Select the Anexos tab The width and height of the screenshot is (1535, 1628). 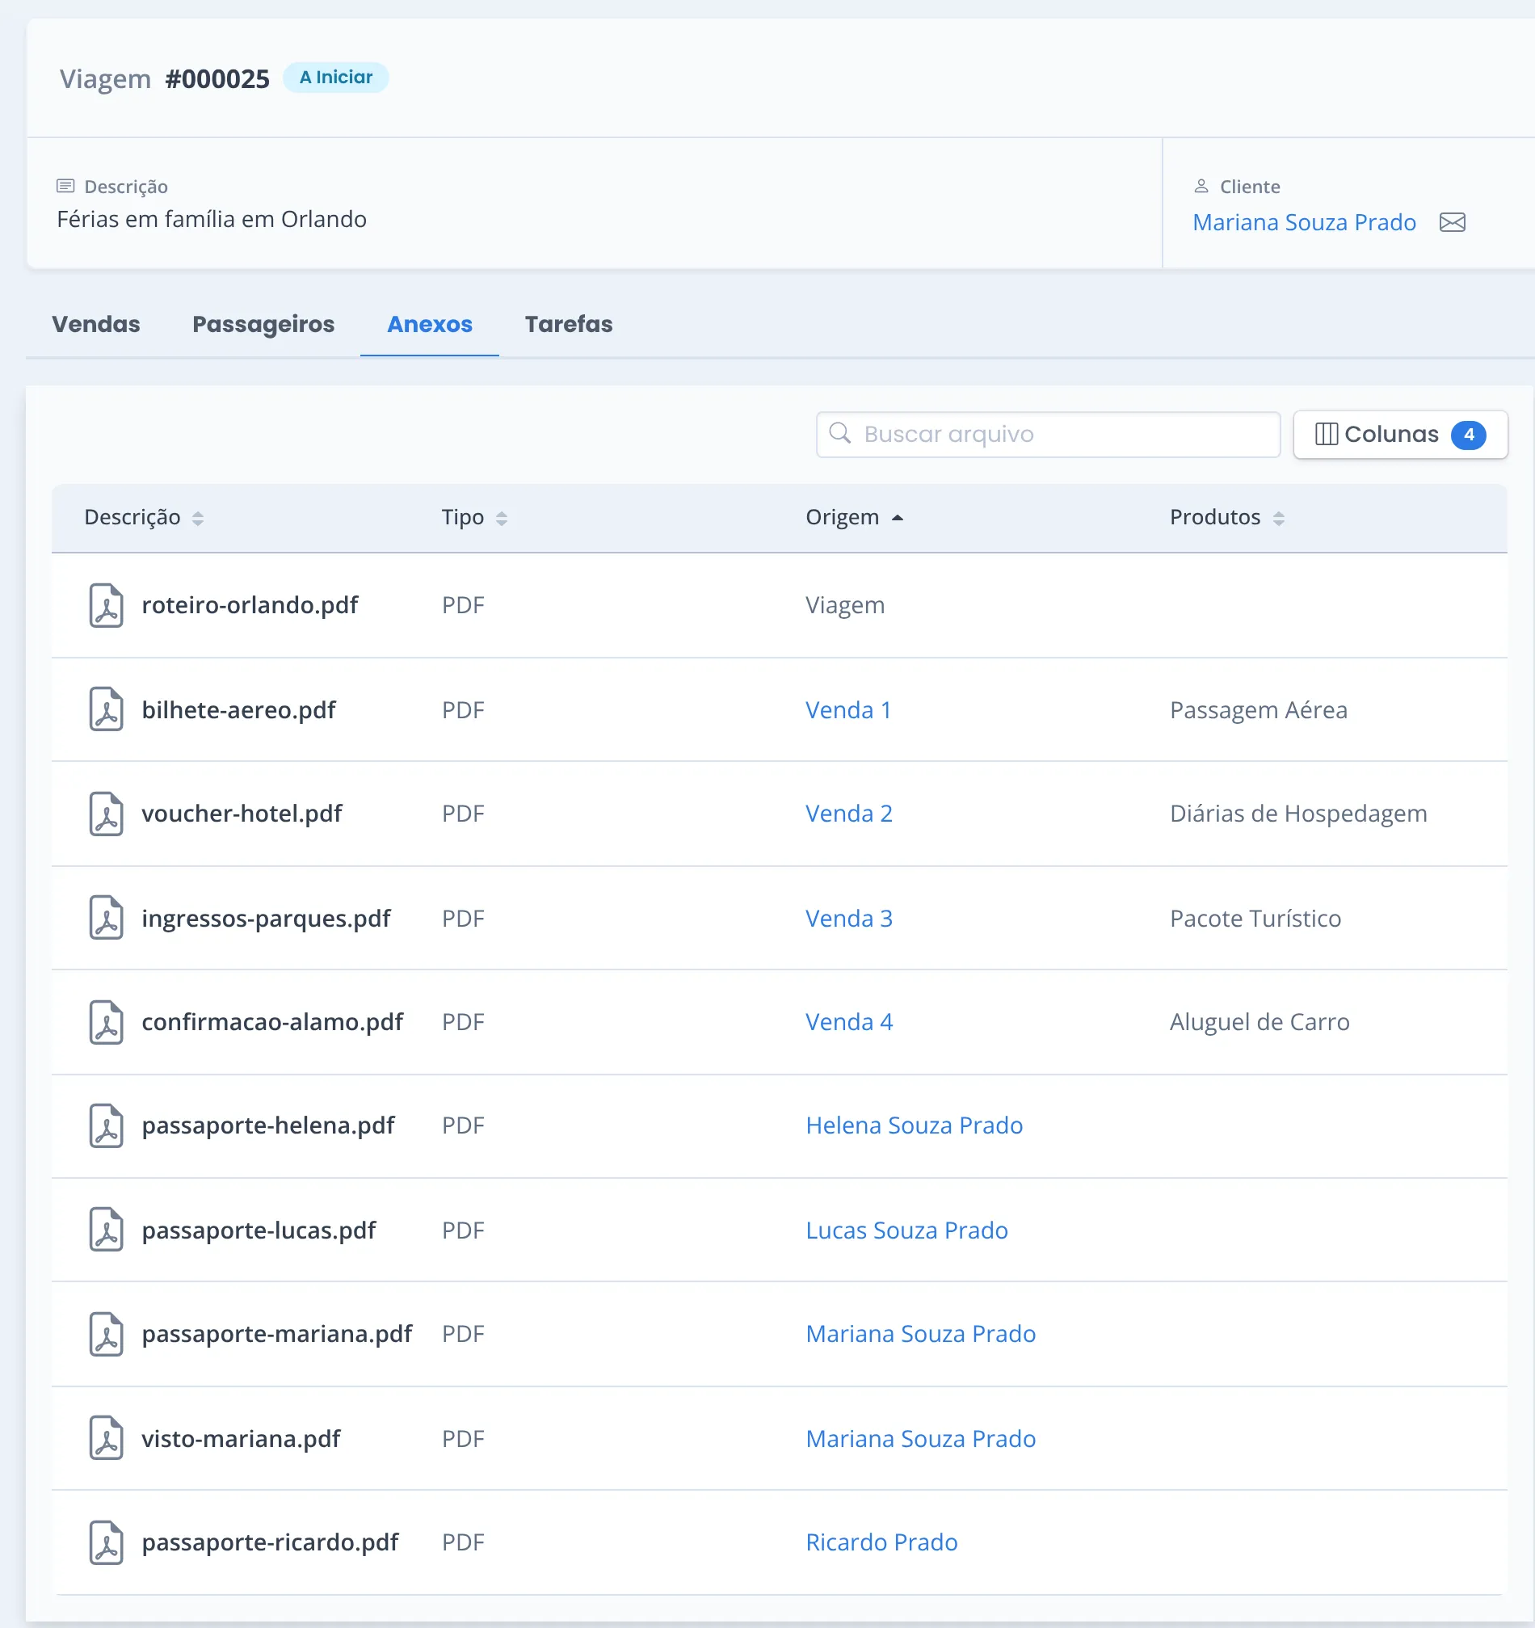pos(430,324)
